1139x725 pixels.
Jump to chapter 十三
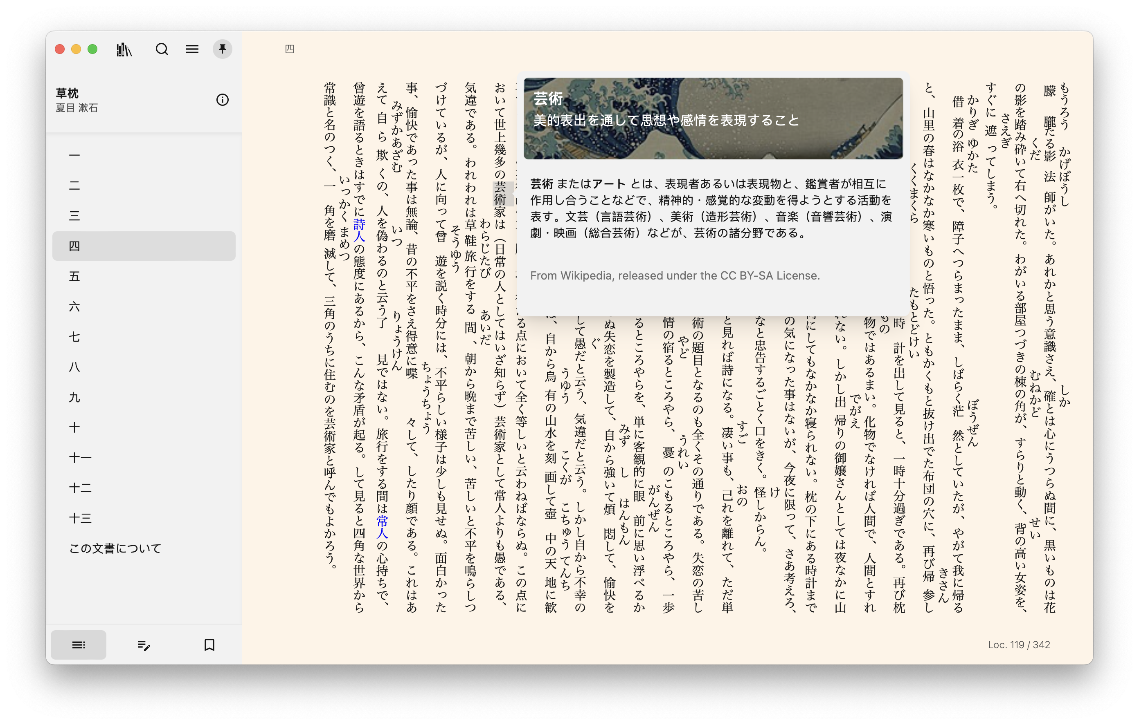pos(81,518)
